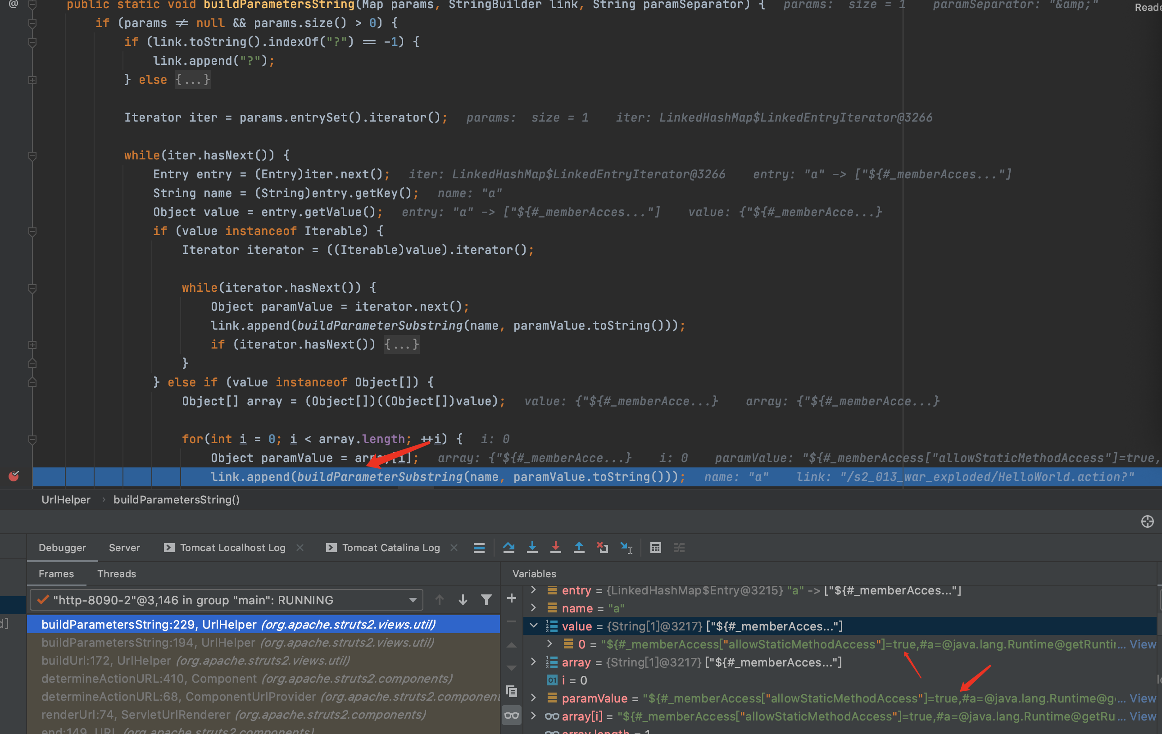This screenshot has width=1162, height=734.
Task: Select determineActionURL:410 Component frame
Action: tap(263, 678)
